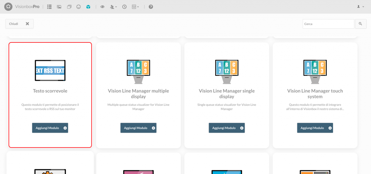371x174 pixels.
Task: Click the smiley face icon in toolbar
Action: click(x=79, y=7)
